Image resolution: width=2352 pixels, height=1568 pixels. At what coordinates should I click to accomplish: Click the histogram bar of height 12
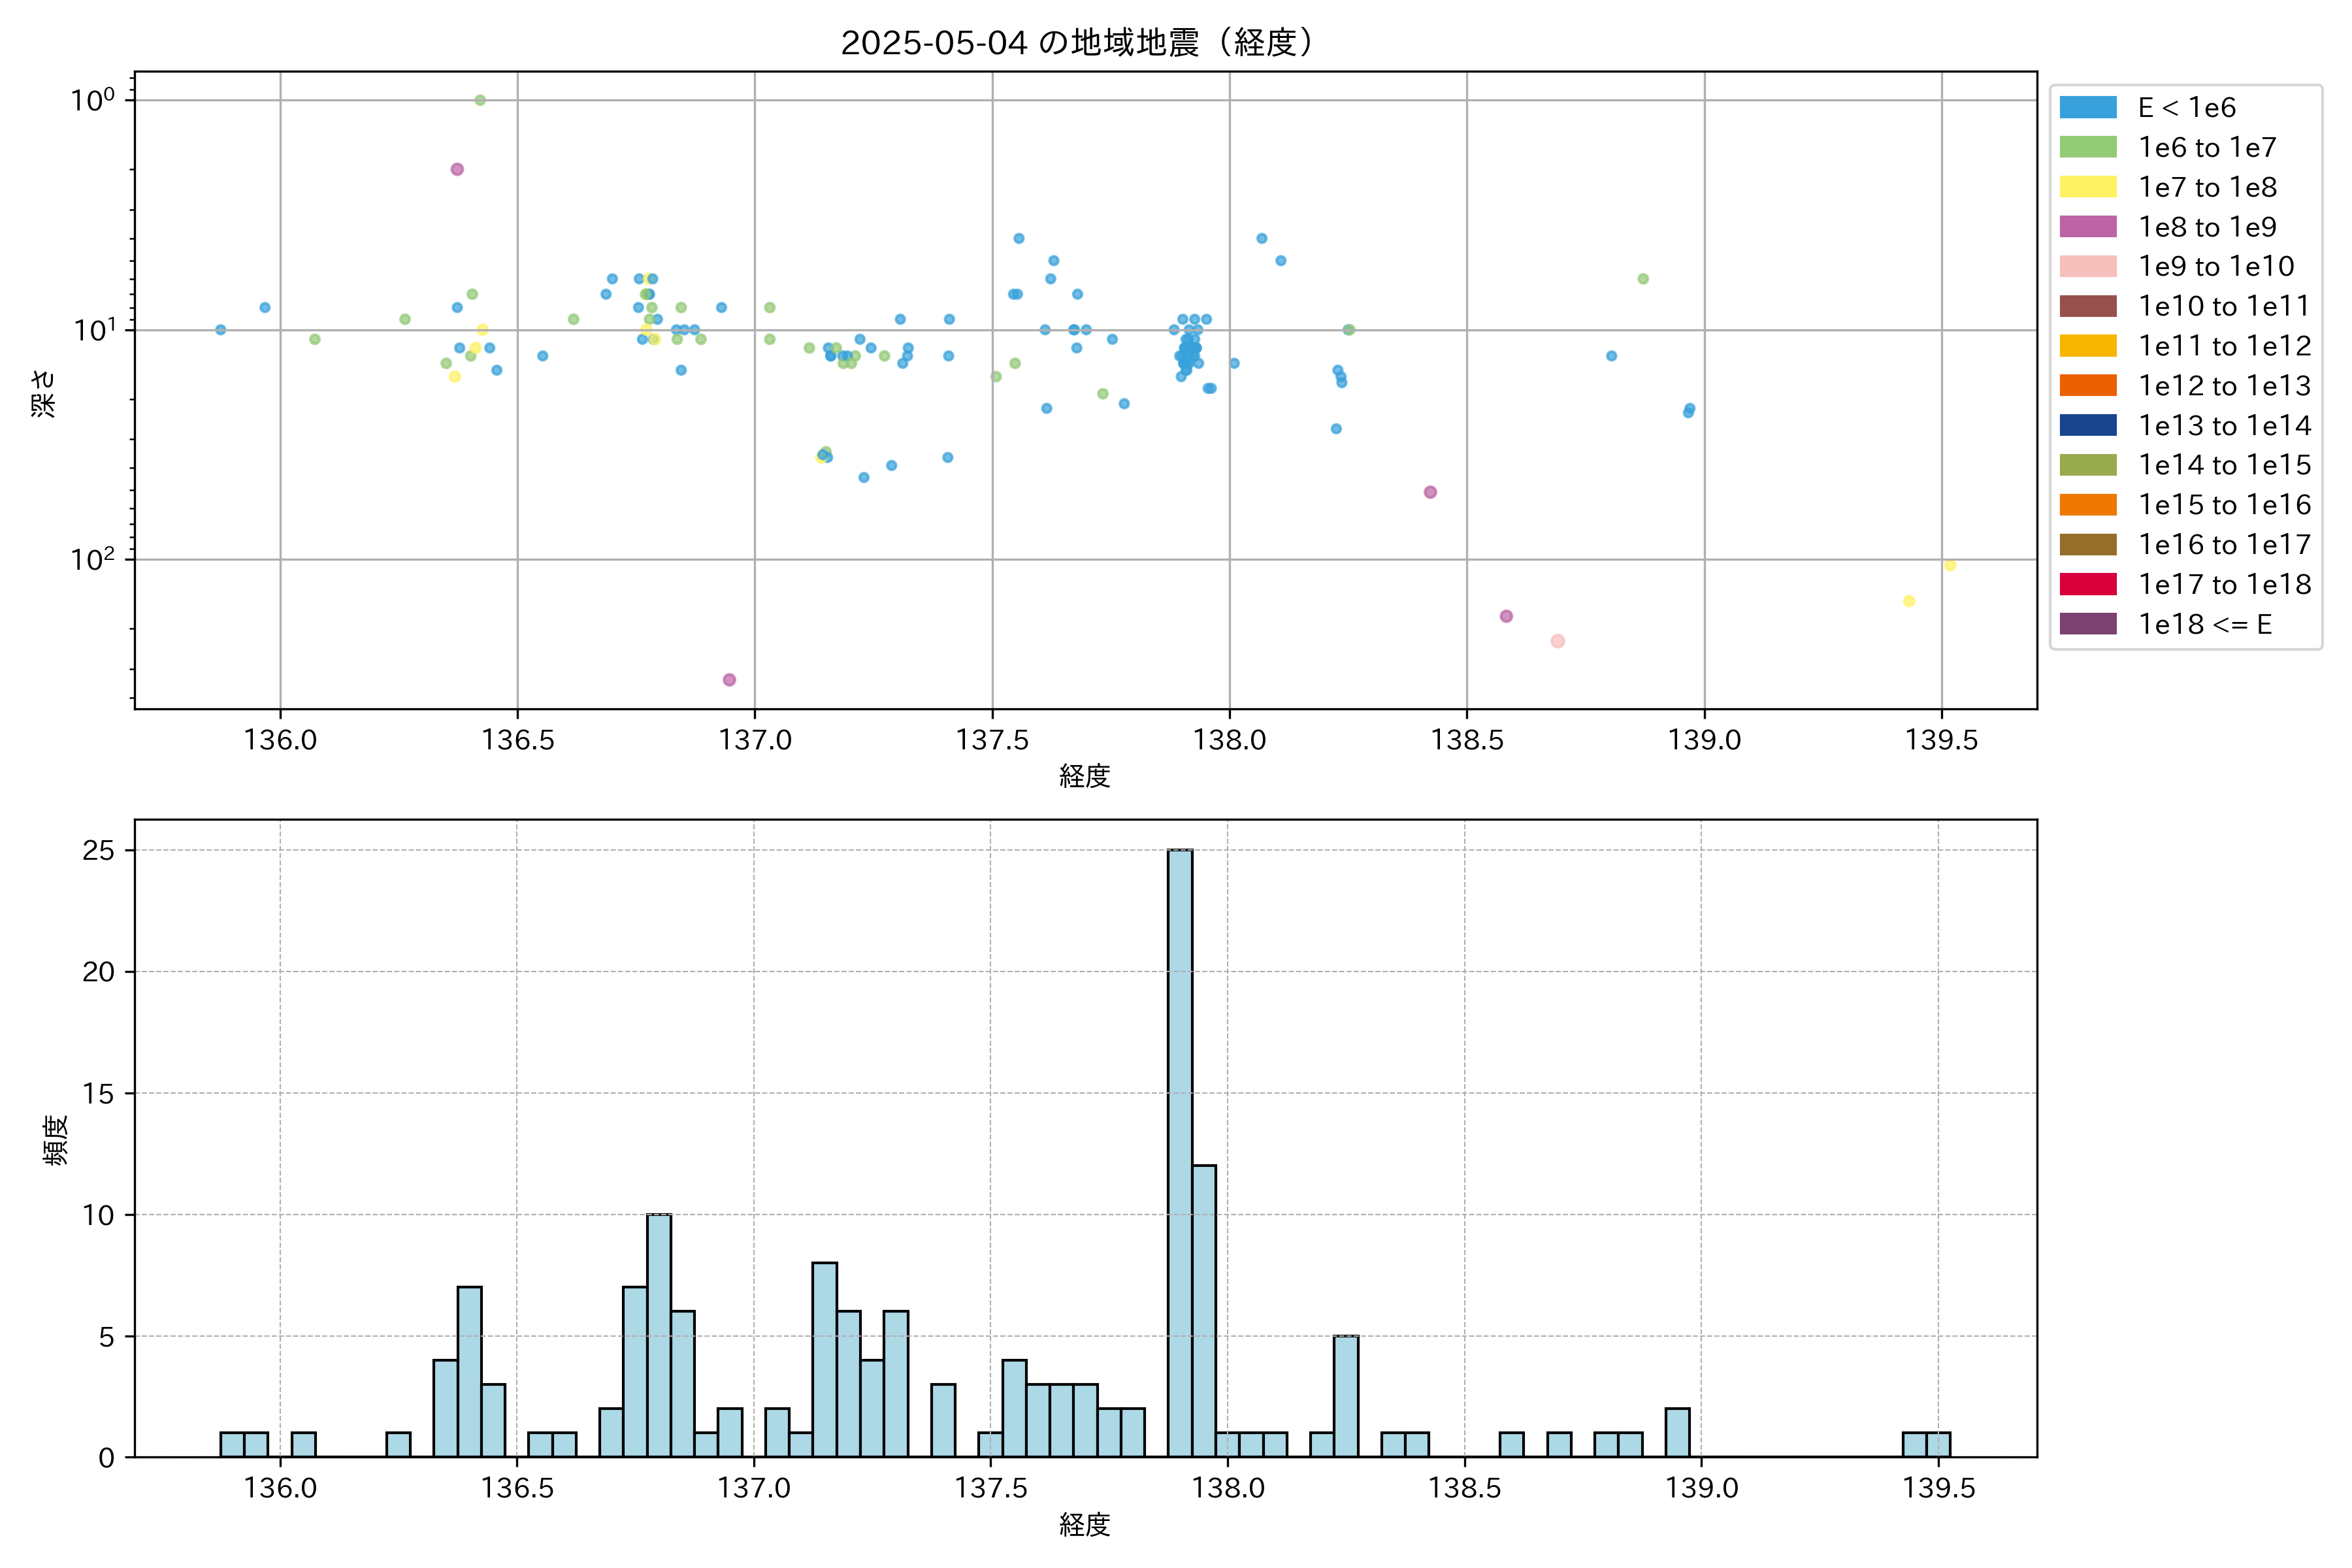pyautogui.click(x=1204, y=1310)
